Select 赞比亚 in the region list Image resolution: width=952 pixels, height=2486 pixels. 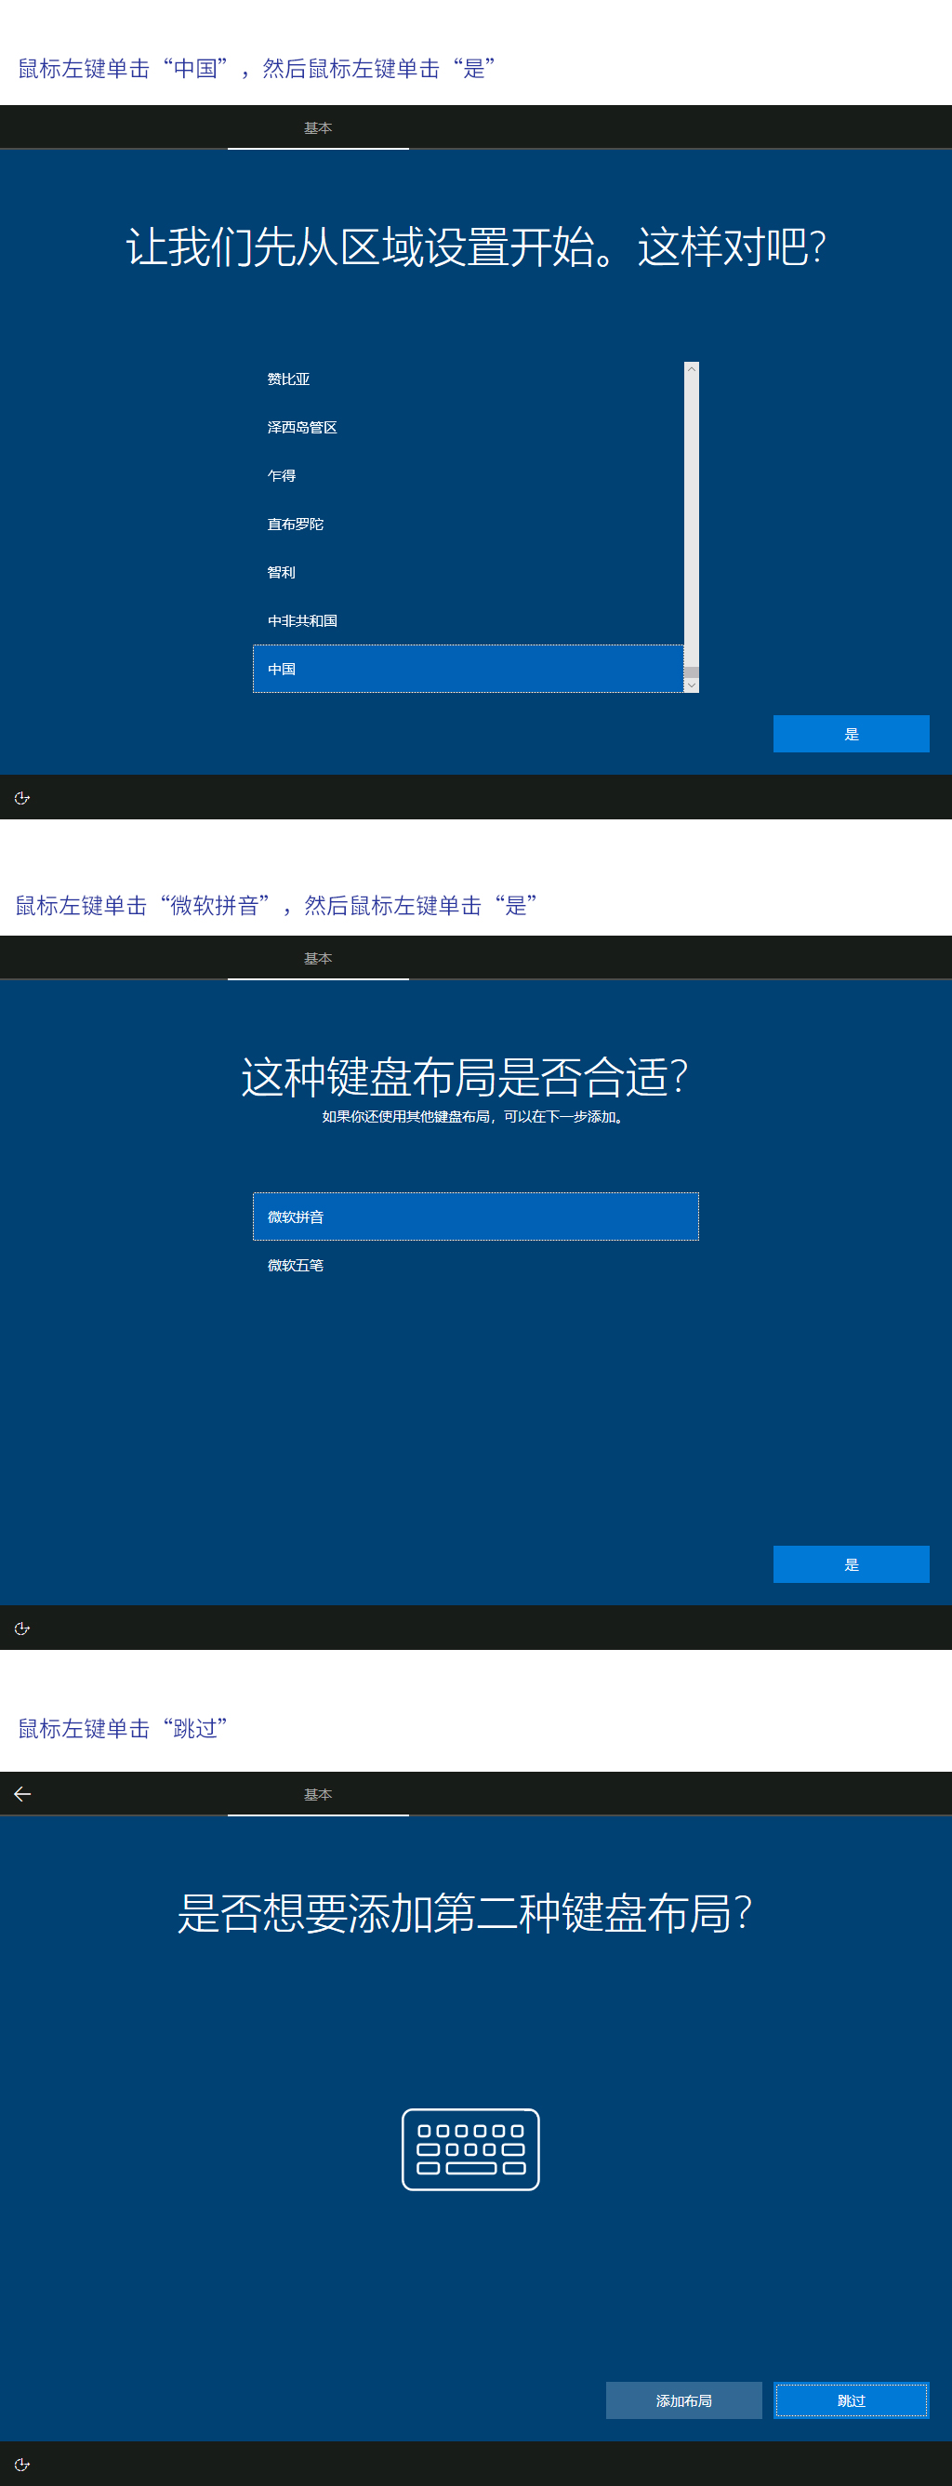[469, 379]
